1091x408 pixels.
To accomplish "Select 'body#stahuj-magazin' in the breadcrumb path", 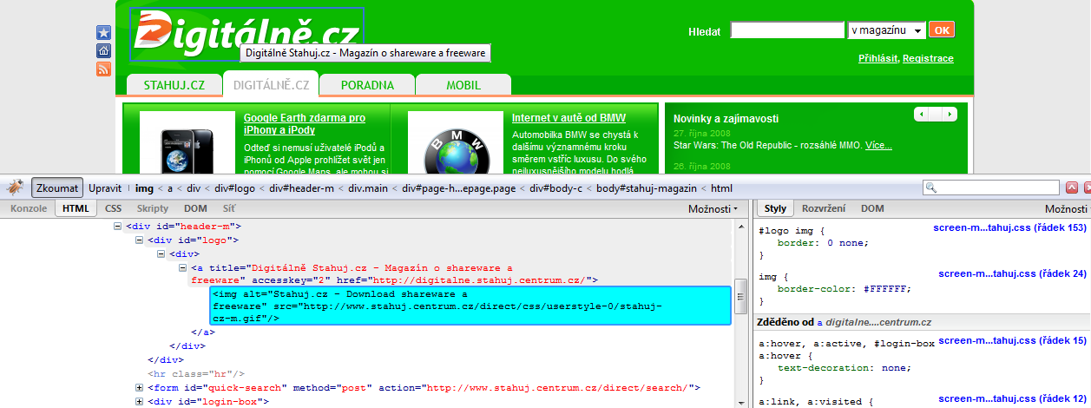I will [647, 188].
